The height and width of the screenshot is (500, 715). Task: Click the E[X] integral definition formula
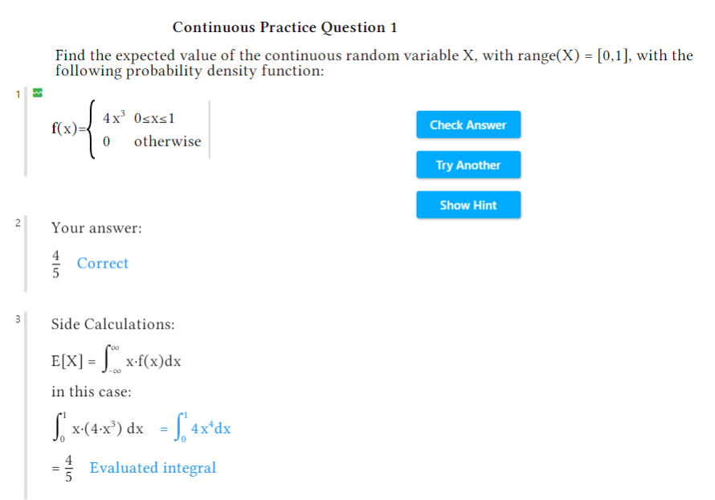point(116,361)
